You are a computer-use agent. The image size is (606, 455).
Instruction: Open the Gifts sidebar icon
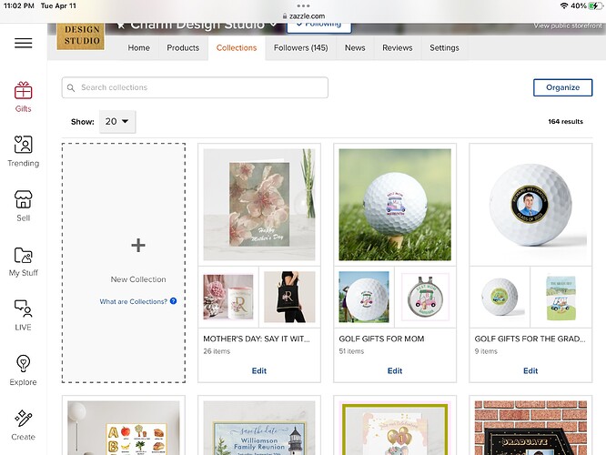tap(23, 97)
